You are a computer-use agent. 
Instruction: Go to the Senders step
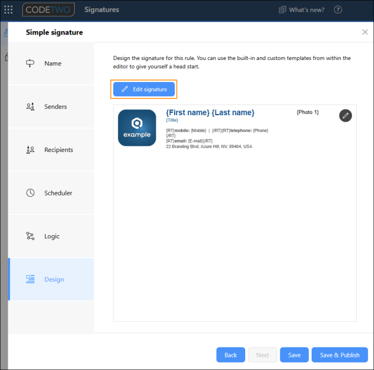(51, 107)
